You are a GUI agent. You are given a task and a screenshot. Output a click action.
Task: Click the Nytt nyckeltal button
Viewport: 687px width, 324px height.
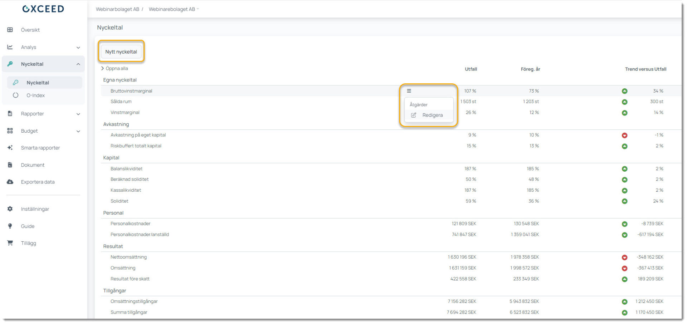[121, 51]
